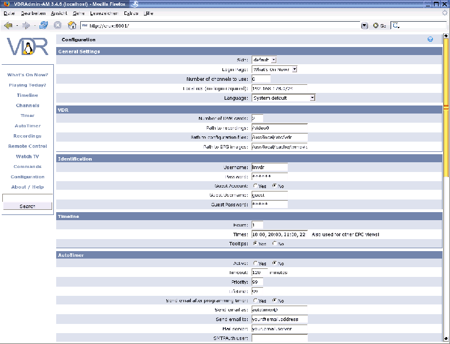Screen dimensions: 450x344
Task: Click the Search button in the sidebar
Action: (x=28, y=206)
